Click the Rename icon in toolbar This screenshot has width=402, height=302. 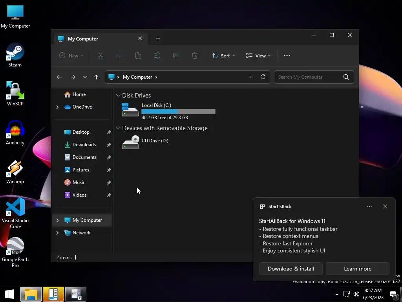(x=157, y=55)
